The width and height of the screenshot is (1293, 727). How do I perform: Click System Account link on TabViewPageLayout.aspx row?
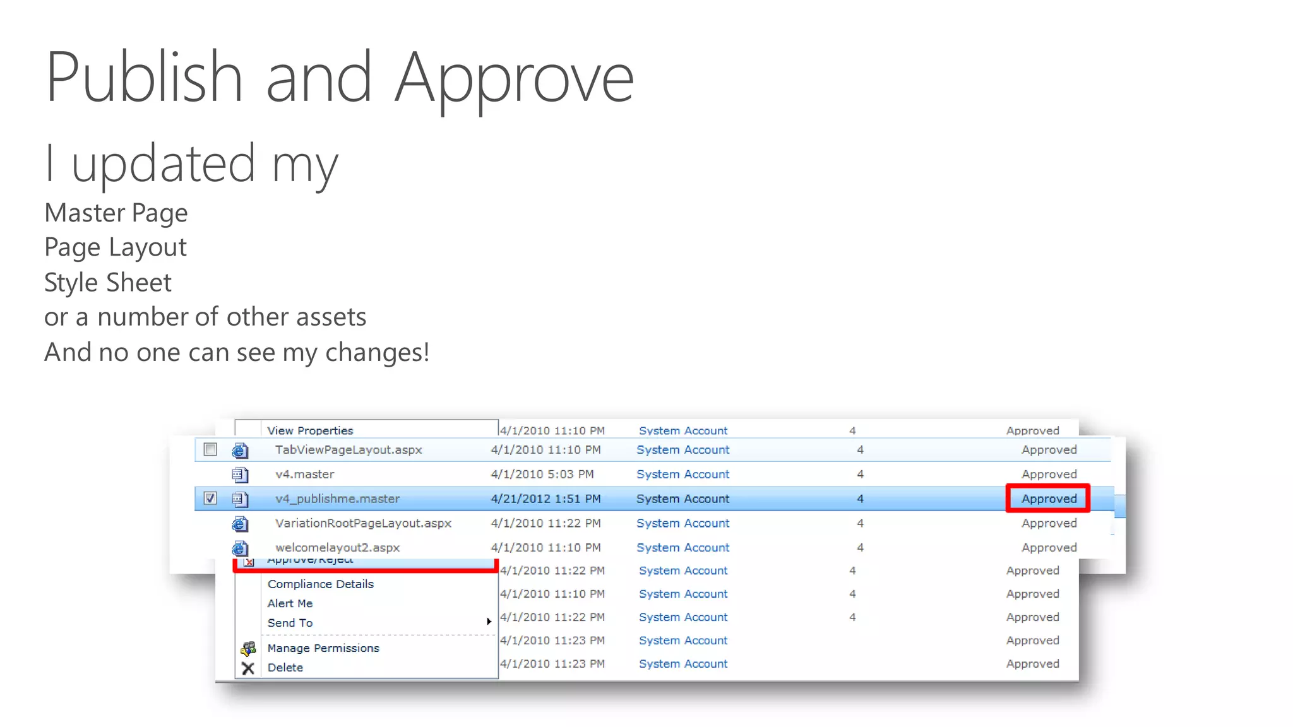682,450
